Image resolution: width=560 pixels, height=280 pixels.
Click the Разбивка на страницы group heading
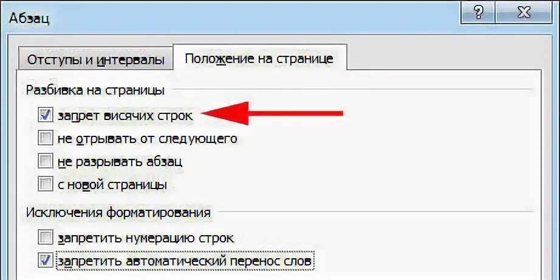point(95,90)
